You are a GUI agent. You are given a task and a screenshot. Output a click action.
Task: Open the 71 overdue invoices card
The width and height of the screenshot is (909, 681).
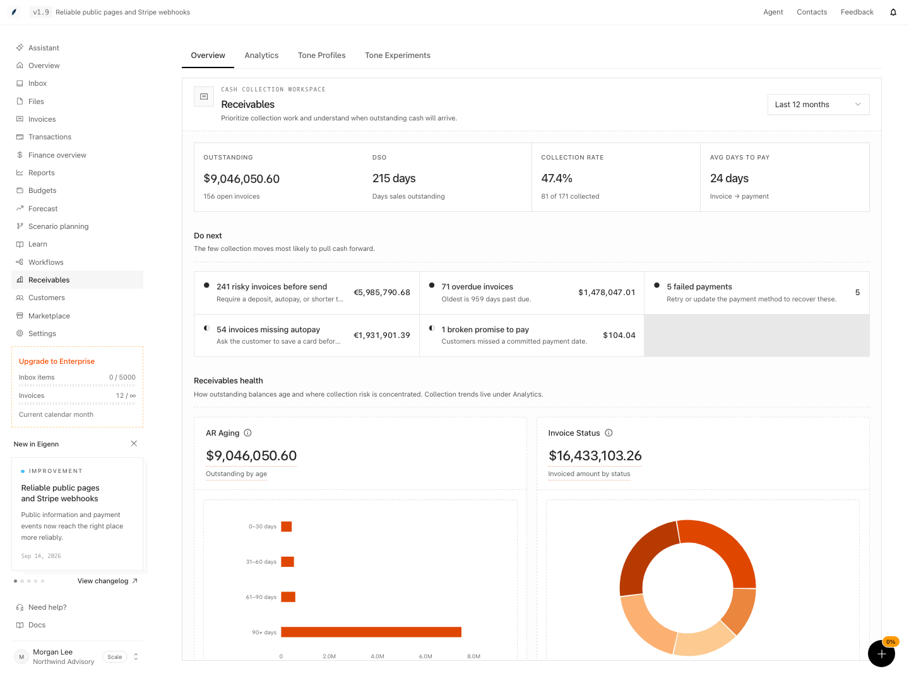532,293
